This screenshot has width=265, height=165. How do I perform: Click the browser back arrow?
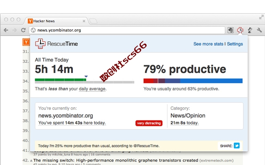(x=6, y=30)
